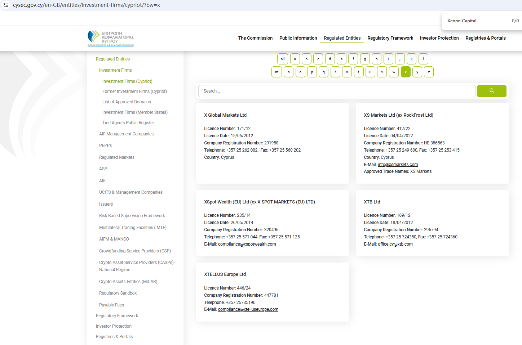Filter firms by letter 'z'
522x345 pixels.
429,72
